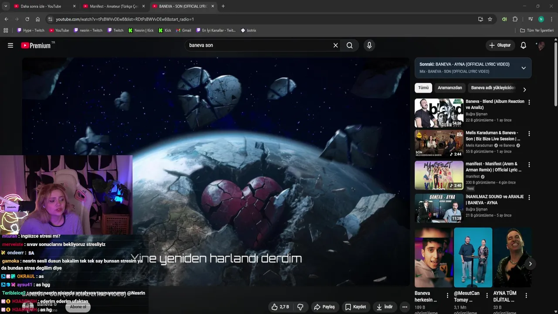Open more actions ellipsis under video
The image size is (558, 314).
405,307
